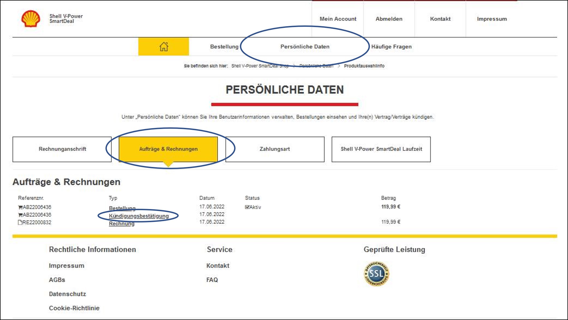Screen dimensions: 568x320
Task: Switch to the Rechnunganschrift tab
Action: [x=62, y=149]
